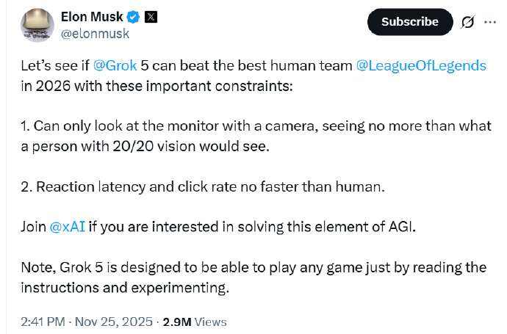The image size is (507, 334).
Task: Open the Grok icon next to Subscribe
Action: click(x=467, y=22)
